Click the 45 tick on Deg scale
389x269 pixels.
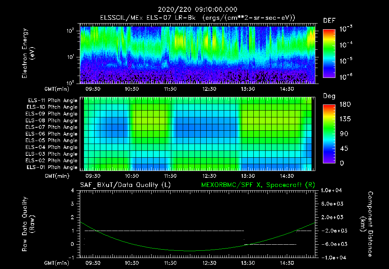click(344, 149)
